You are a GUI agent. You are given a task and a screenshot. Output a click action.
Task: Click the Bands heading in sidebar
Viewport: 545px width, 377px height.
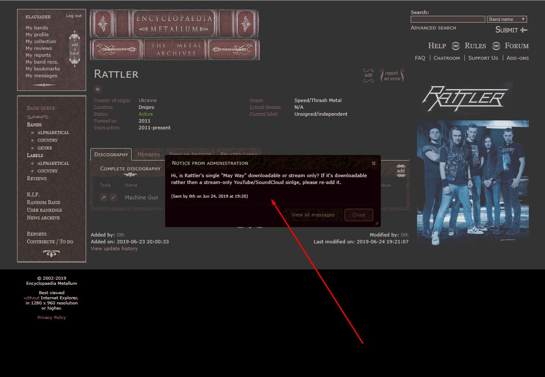34,125
